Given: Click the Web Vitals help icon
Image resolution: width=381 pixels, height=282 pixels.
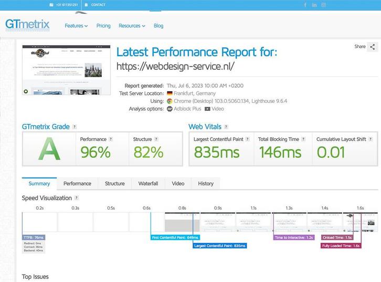Looking at the screenshot, I should pyautogui.click(x=226, y=127).
